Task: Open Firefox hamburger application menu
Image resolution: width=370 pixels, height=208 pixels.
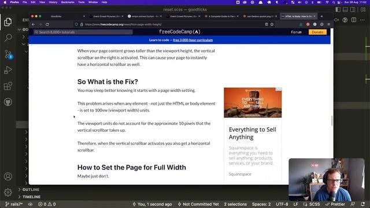Action: point(329,24)
